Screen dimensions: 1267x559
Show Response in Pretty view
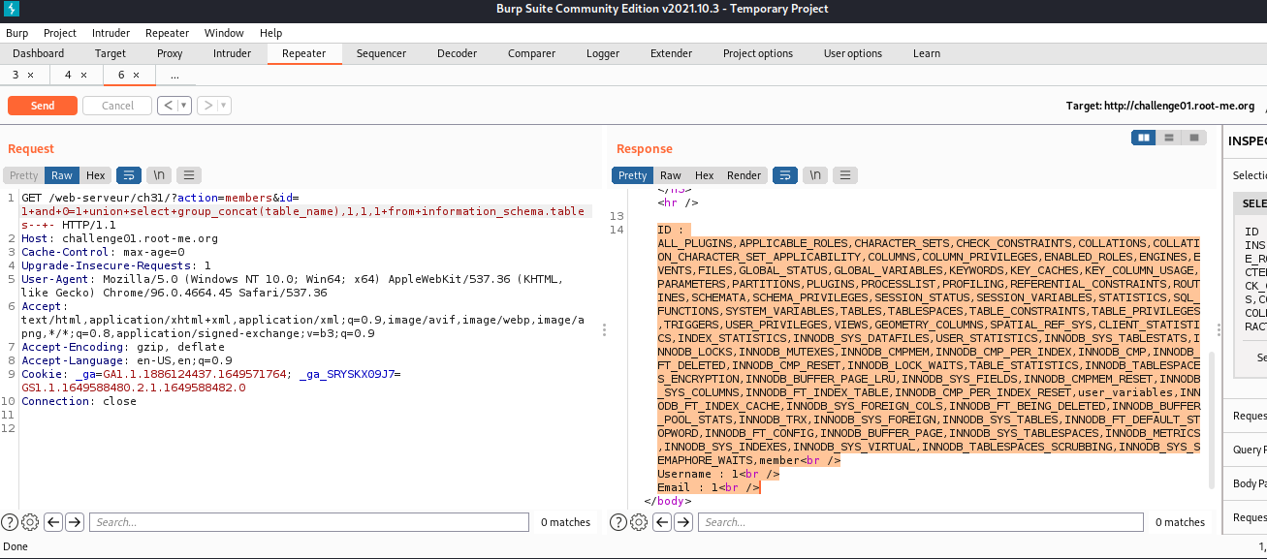point(632,175)
